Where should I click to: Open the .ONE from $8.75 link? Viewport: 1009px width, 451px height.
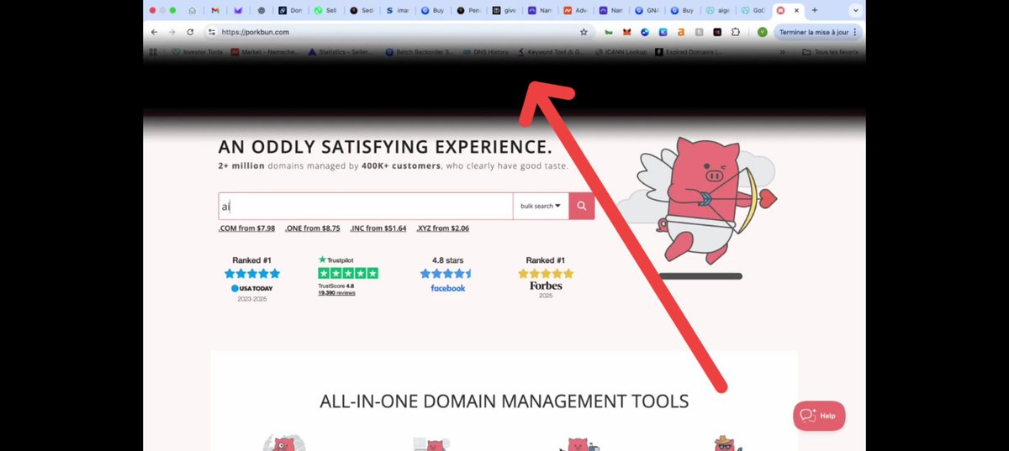click(312, 228)
